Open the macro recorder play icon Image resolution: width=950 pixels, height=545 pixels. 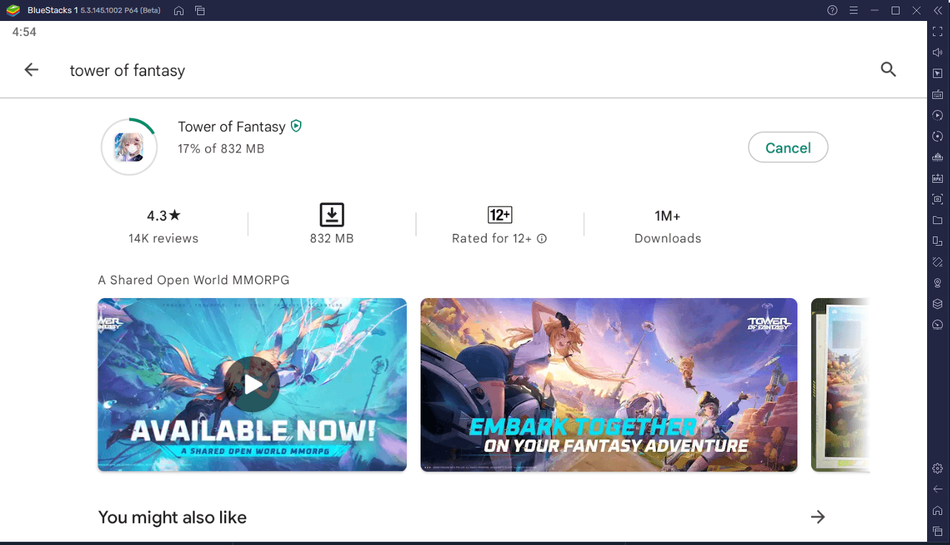(938, 115)
